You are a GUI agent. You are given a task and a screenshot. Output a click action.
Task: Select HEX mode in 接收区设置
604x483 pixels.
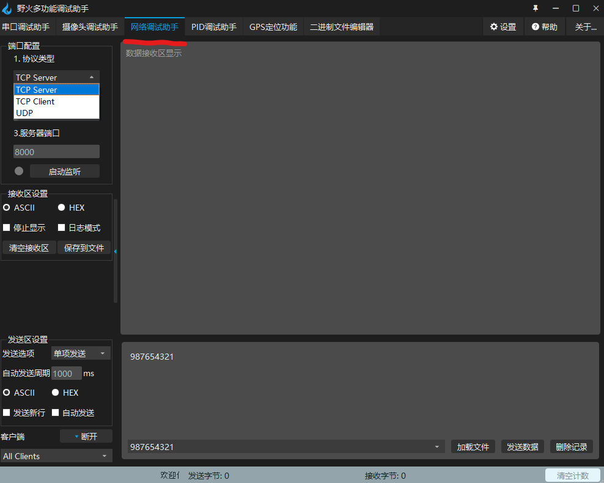61,207
